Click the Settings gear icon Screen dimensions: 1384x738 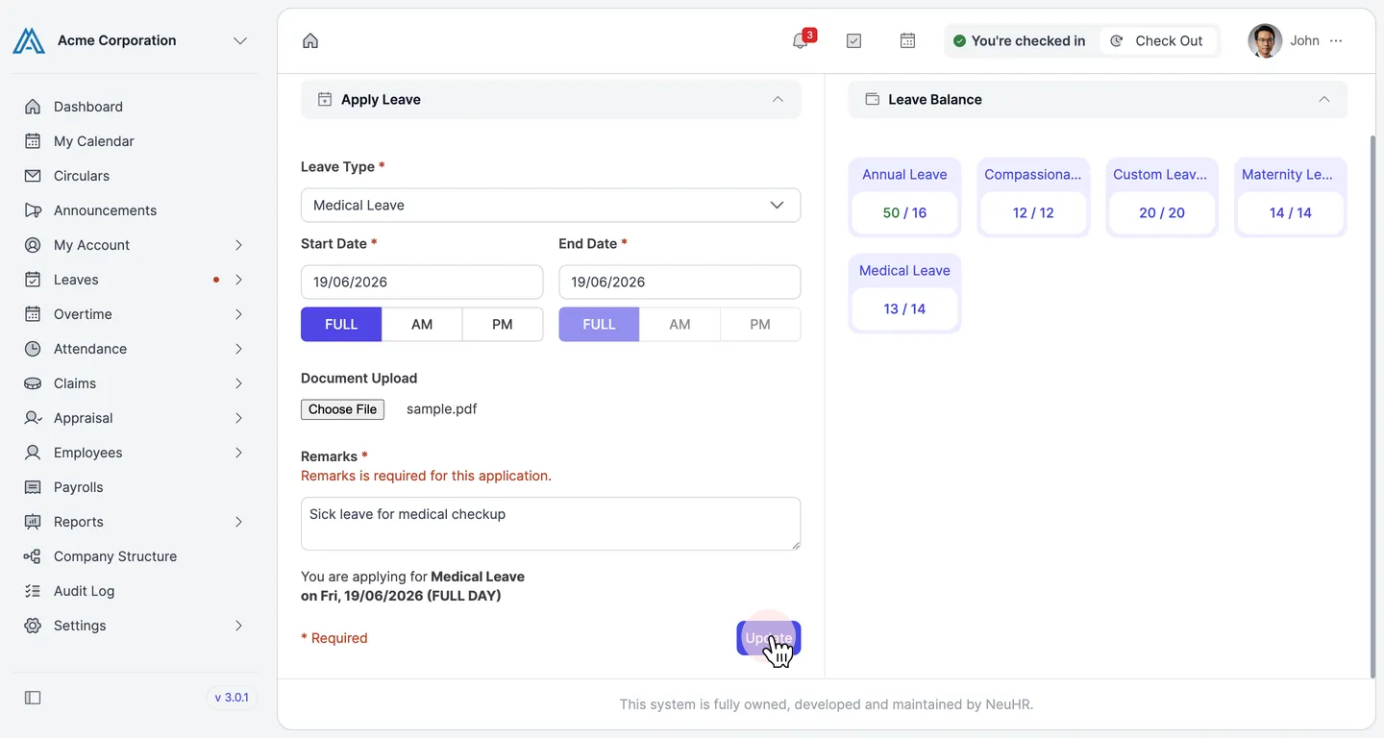pyautogui.click(x=33, y=626)
